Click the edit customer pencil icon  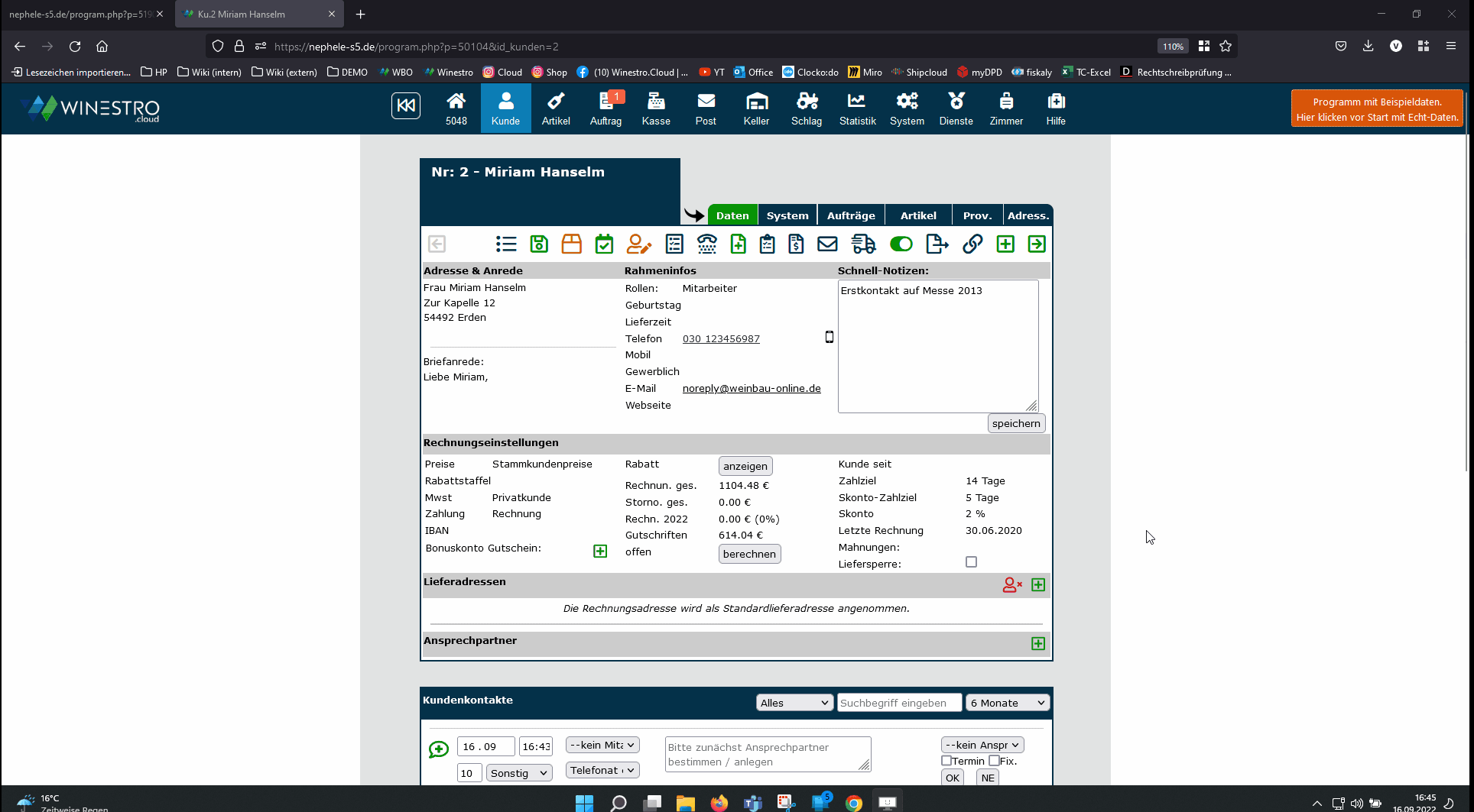pos(638,244)
